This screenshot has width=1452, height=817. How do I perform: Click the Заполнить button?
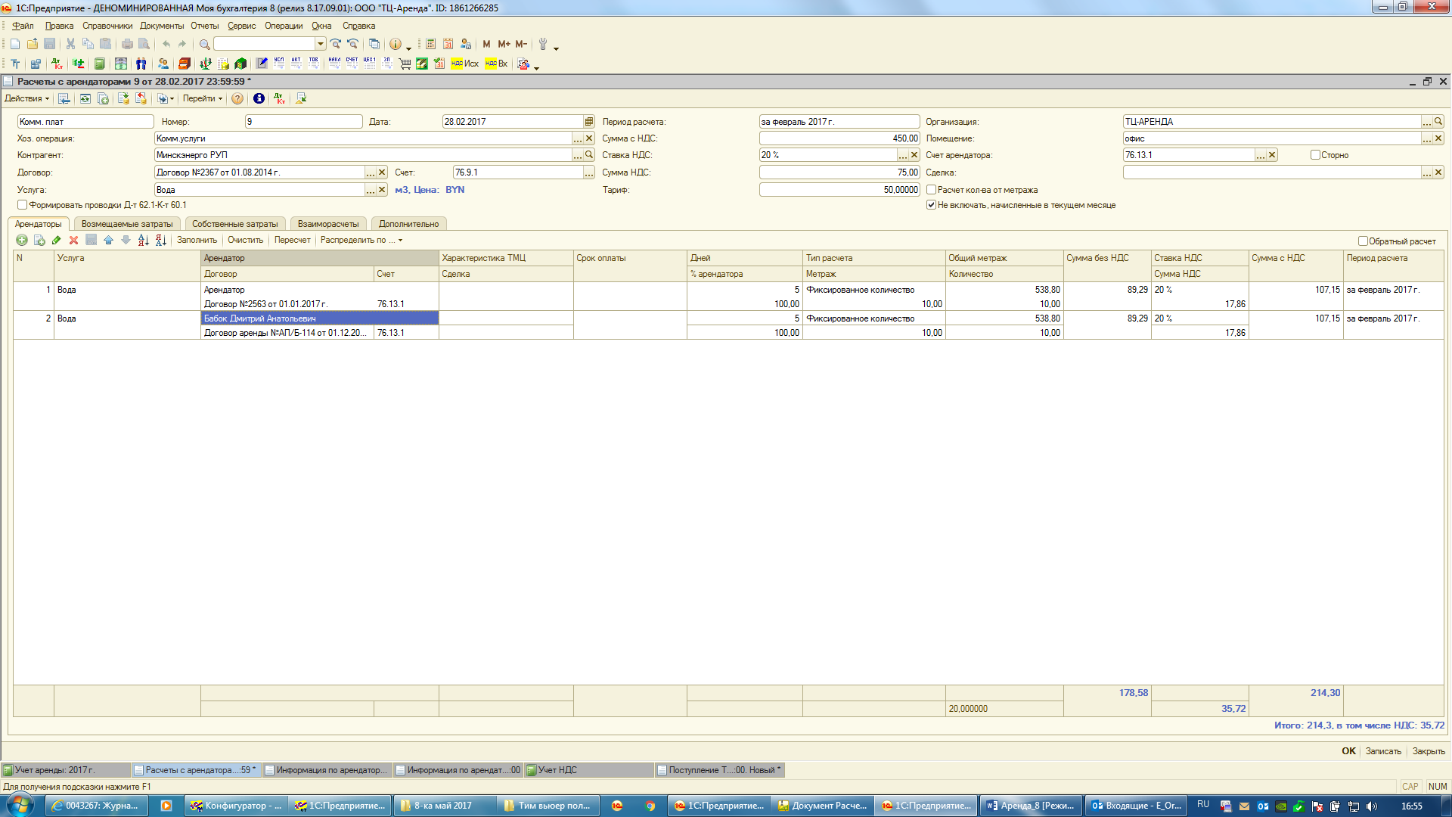click(x=197, y=240)
